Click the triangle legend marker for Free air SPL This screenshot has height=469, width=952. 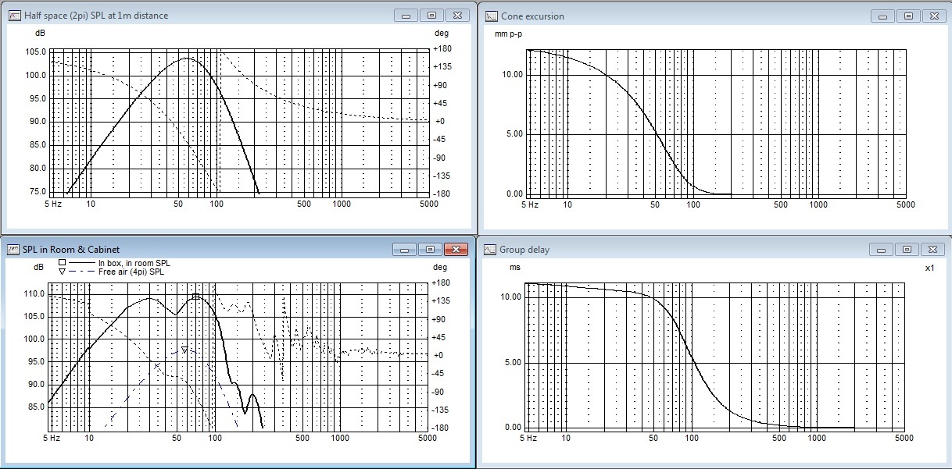(62, 272)
